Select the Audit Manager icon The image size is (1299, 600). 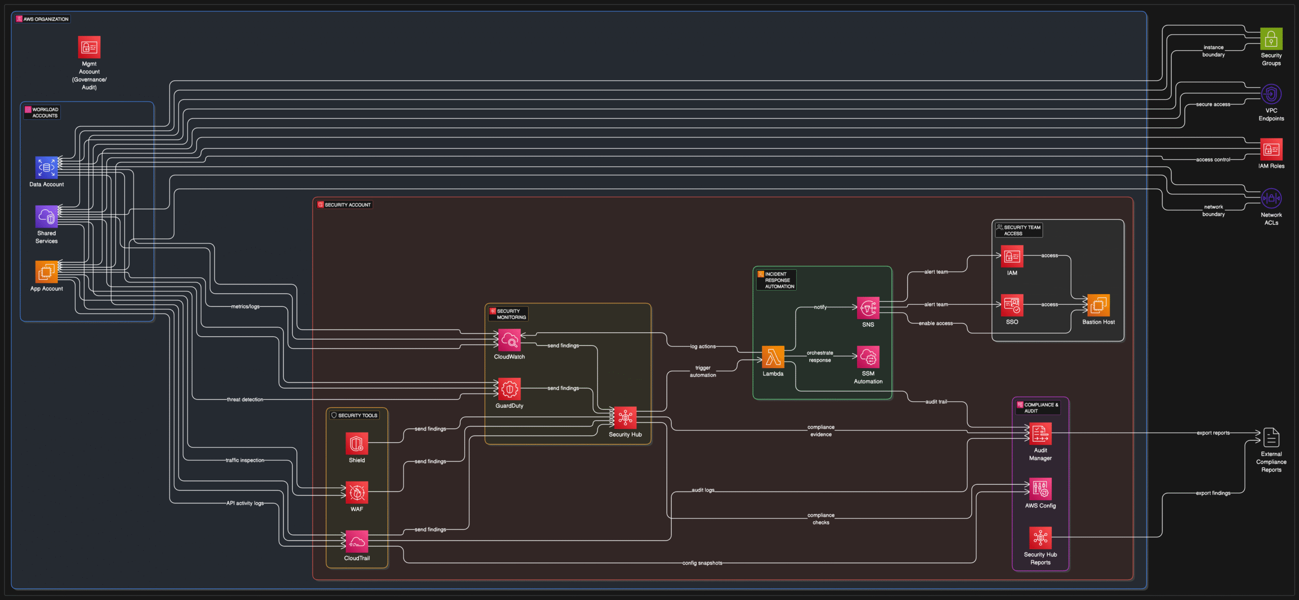point(1040,434)
